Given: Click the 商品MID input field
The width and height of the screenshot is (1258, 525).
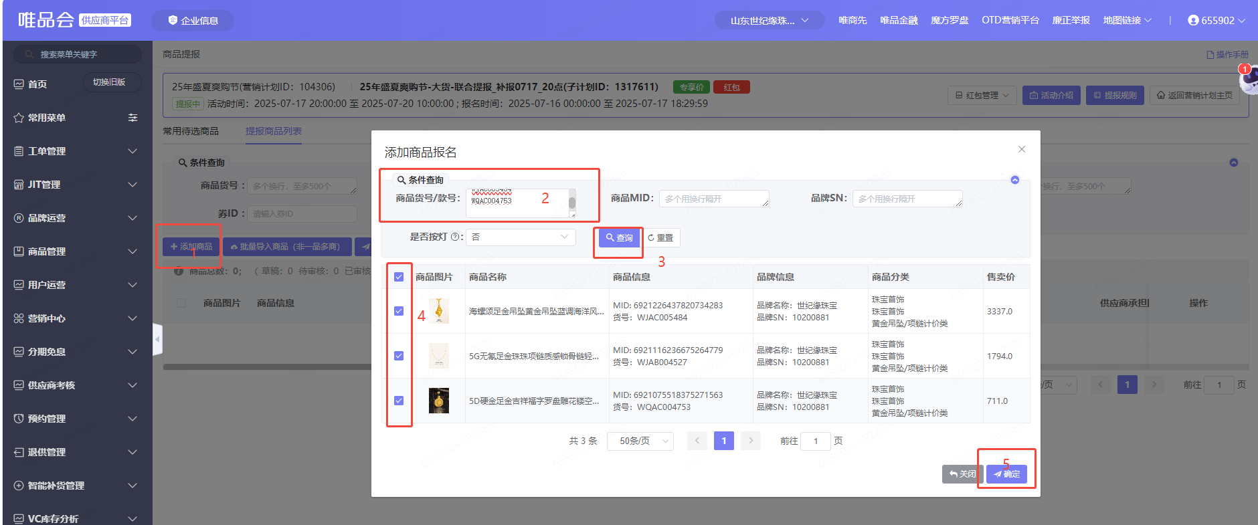Looking at the screenshot, I should coord(713,199).
